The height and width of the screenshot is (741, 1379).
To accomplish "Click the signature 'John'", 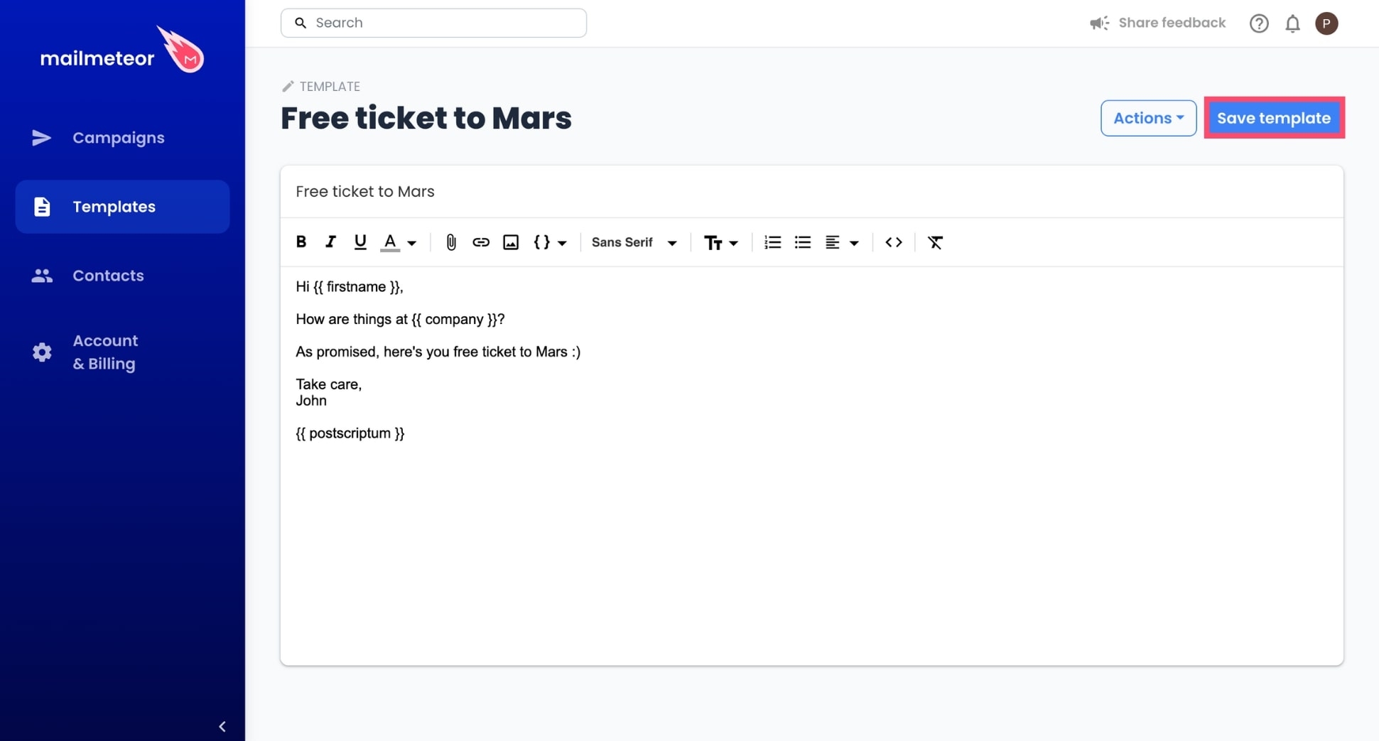I will [x=311, y=401].
